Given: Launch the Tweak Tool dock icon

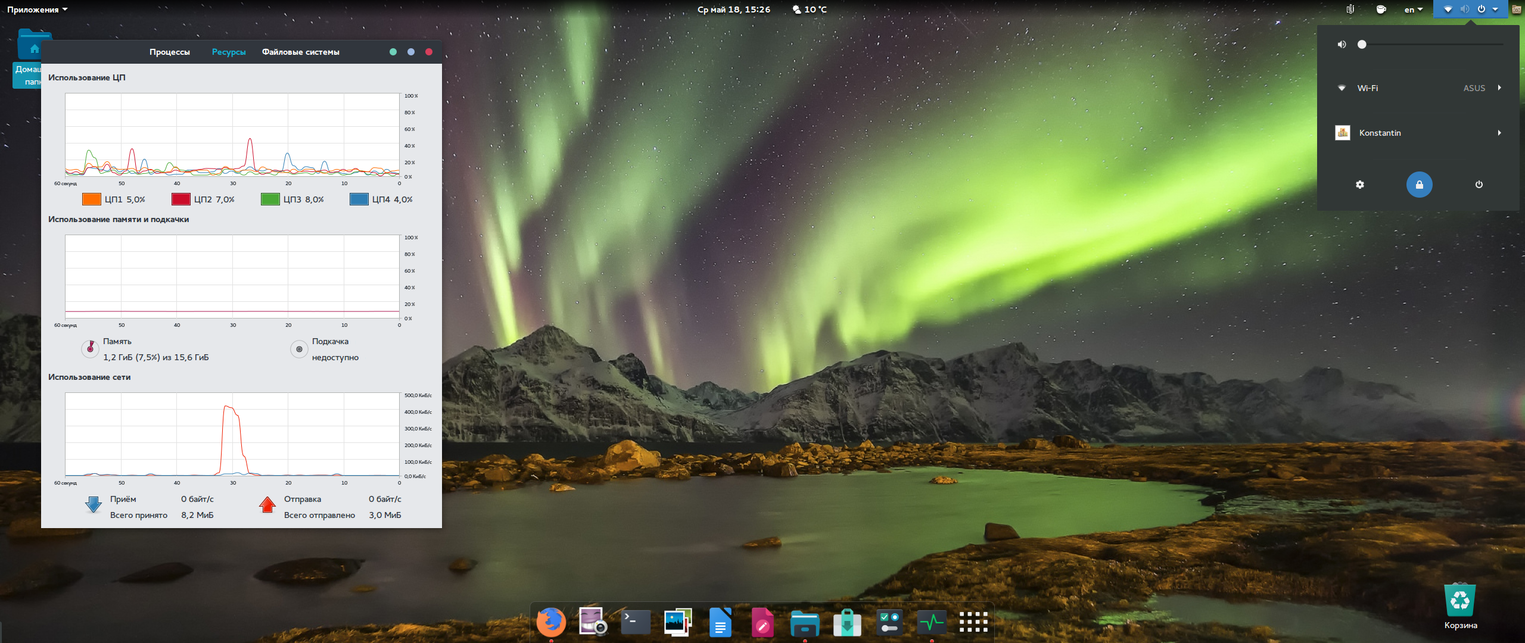Looking at the screenshot, I should pos(889,622).
